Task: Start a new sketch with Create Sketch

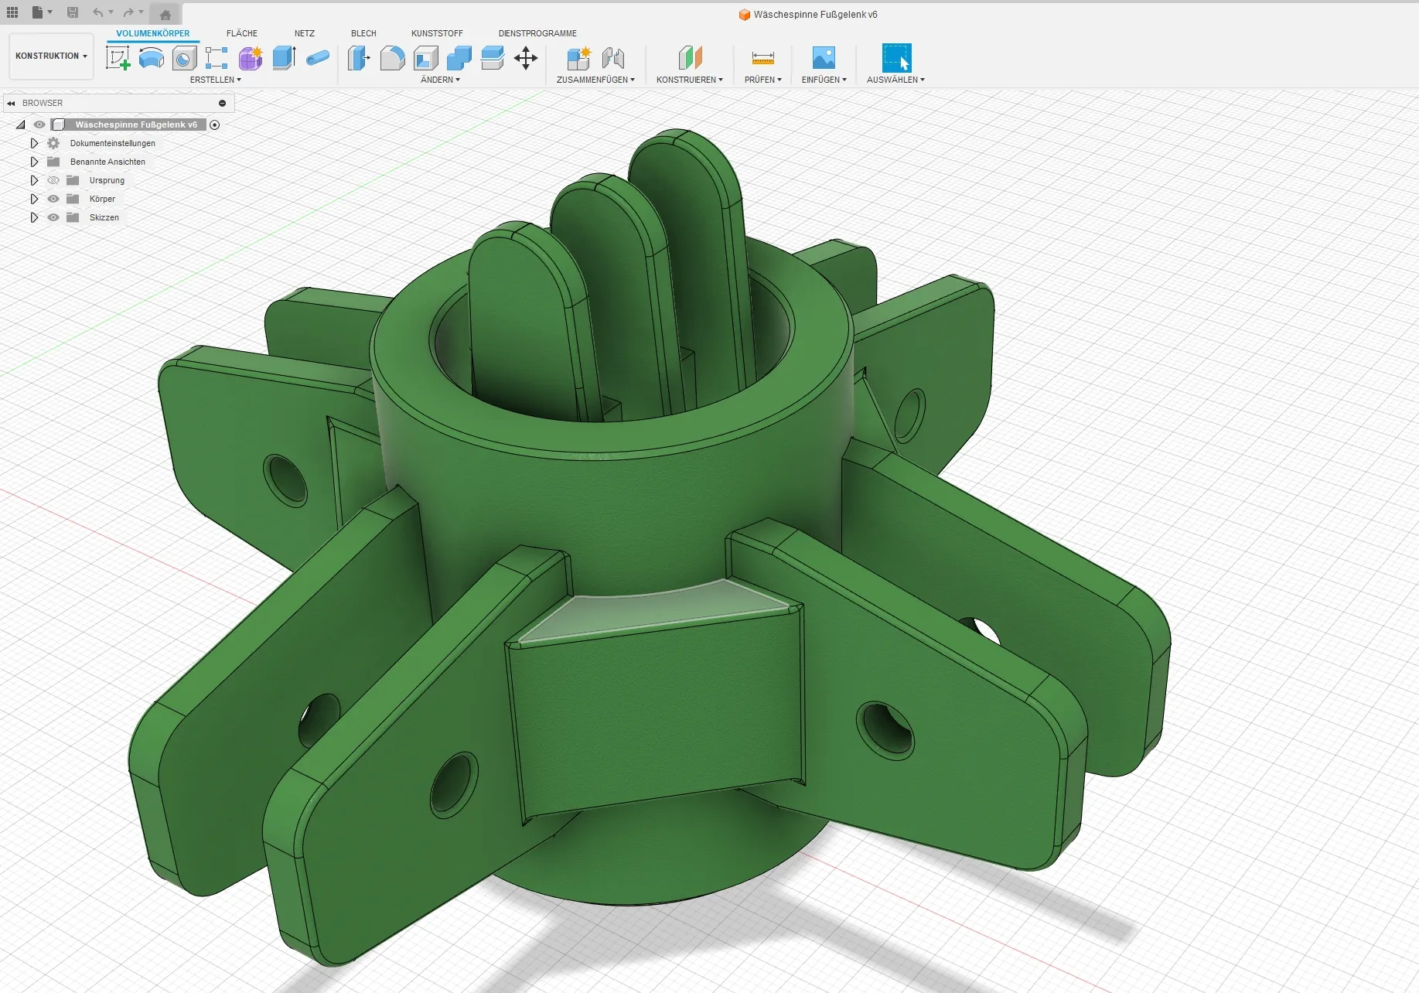Action: point(118,58)
